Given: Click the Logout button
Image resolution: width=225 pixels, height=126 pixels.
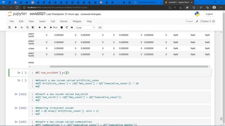Looking at the screenshot, I should (209, 14).
